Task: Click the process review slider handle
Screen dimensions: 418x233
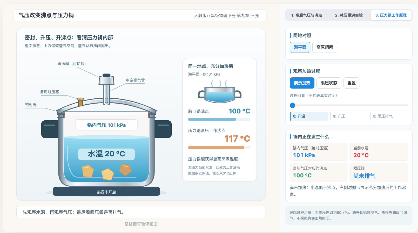Action: click(293, 105)
